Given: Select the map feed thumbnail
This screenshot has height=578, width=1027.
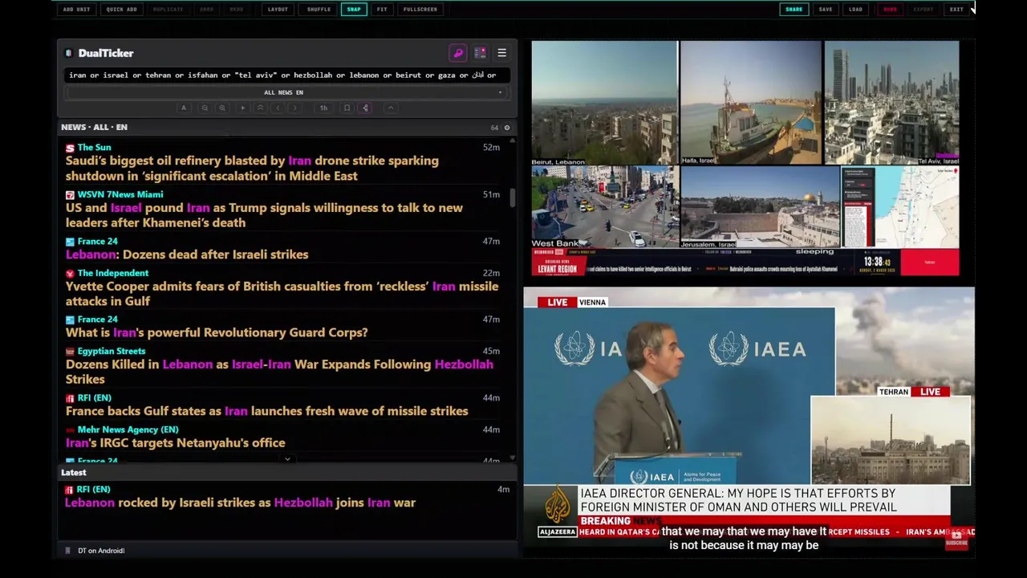Looking at the screenshot, I should pyautogui.click(x=899, y=207).
